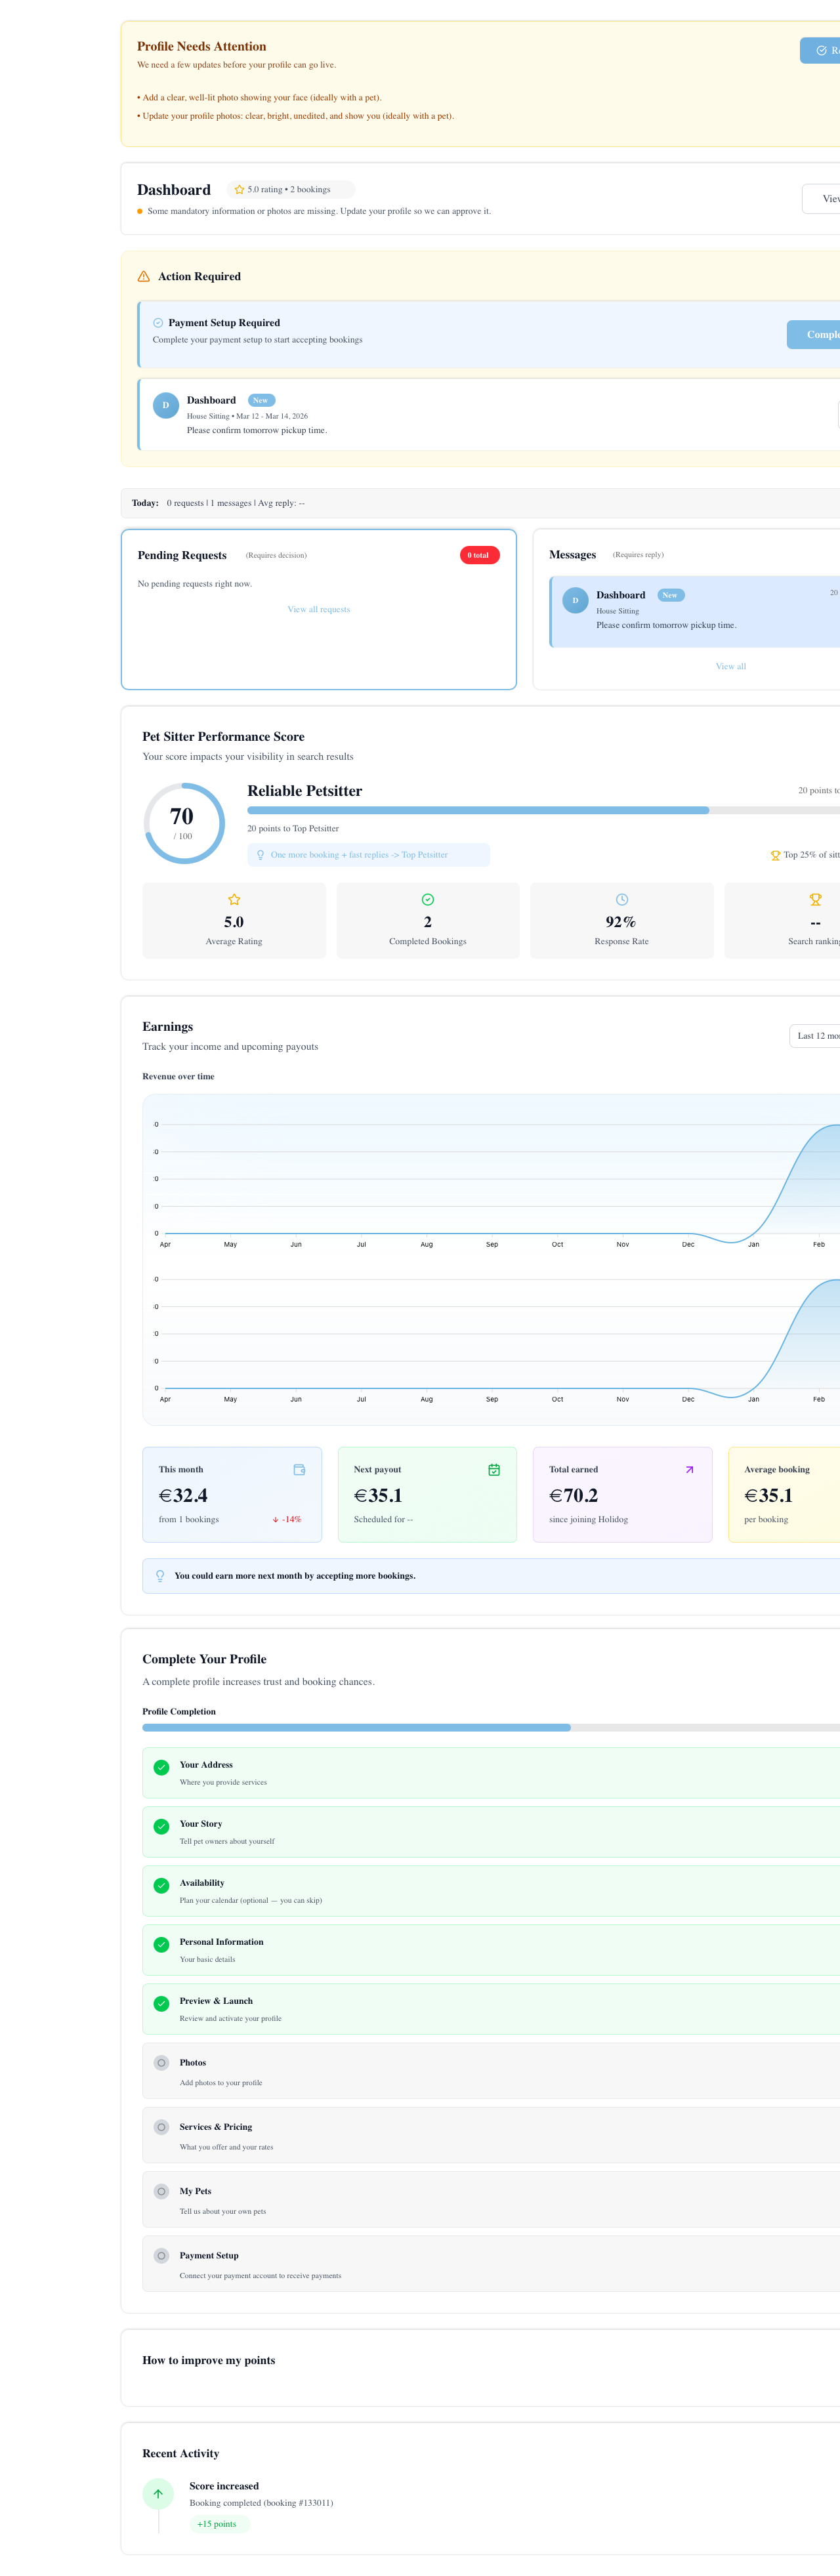Click the wallet icon in This month card
The width and height of the screenshot is (840, 2576).
[x=299, y=1470]
